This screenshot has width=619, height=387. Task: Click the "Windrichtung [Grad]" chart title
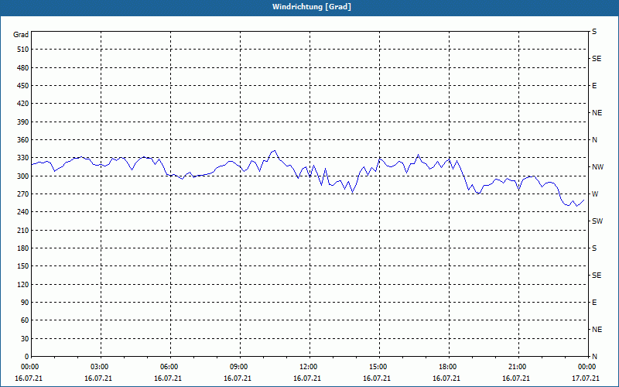[312, 7]
